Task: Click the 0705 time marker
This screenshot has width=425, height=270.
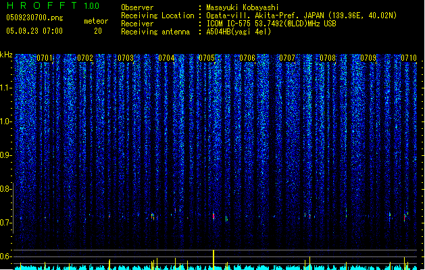Action: click(x=207, y=58)
